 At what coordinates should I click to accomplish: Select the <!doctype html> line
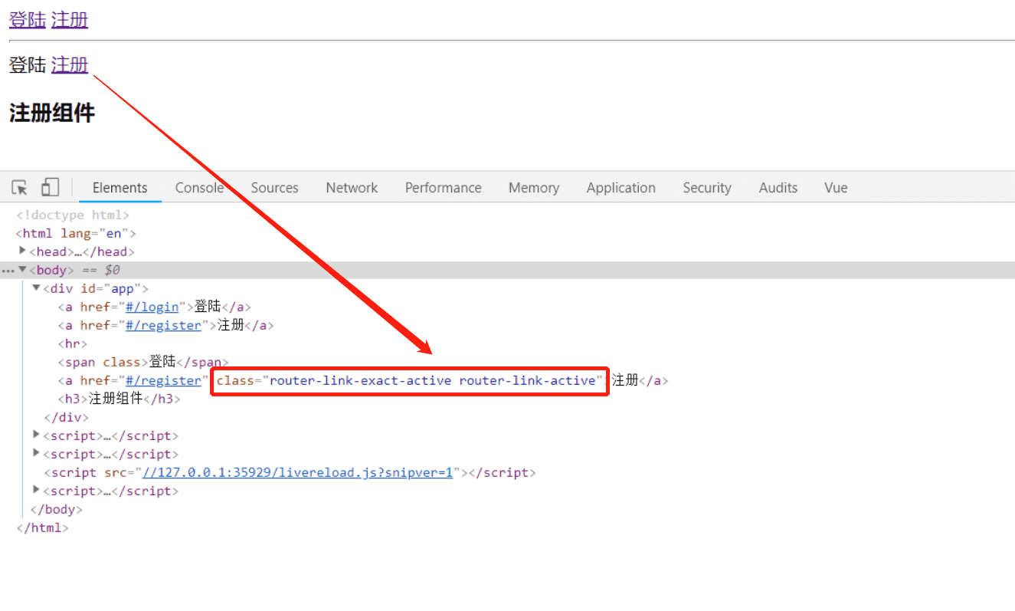73,215
